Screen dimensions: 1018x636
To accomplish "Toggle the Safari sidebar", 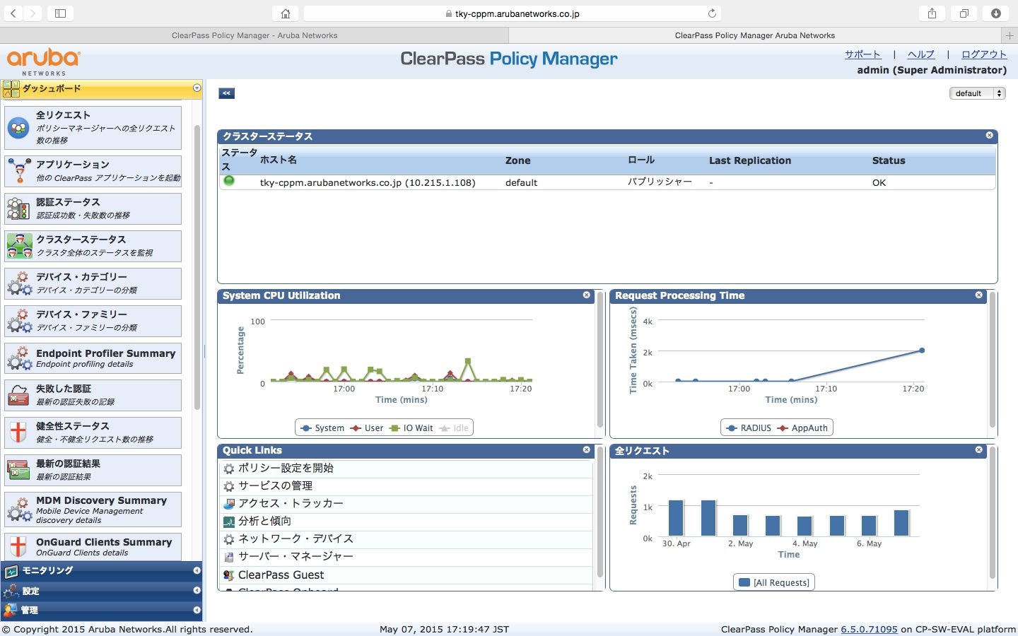I will tap(60, 13).
